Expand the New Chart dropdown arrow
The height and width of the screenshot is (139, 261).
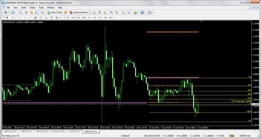tap(8, 12)
